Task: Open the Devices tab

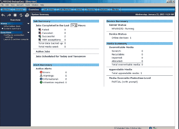Action: [103, 9]
